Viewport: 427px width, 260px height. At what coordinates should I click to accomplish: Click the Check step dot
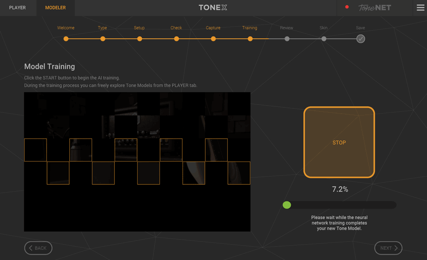[x=176, y=39]
